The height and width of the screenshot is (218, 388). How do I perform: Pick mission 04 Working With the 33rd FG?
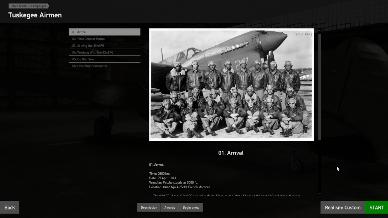pos(104,53)
